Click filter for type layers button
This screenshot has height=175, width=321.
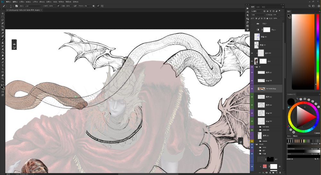click(270, 11)
